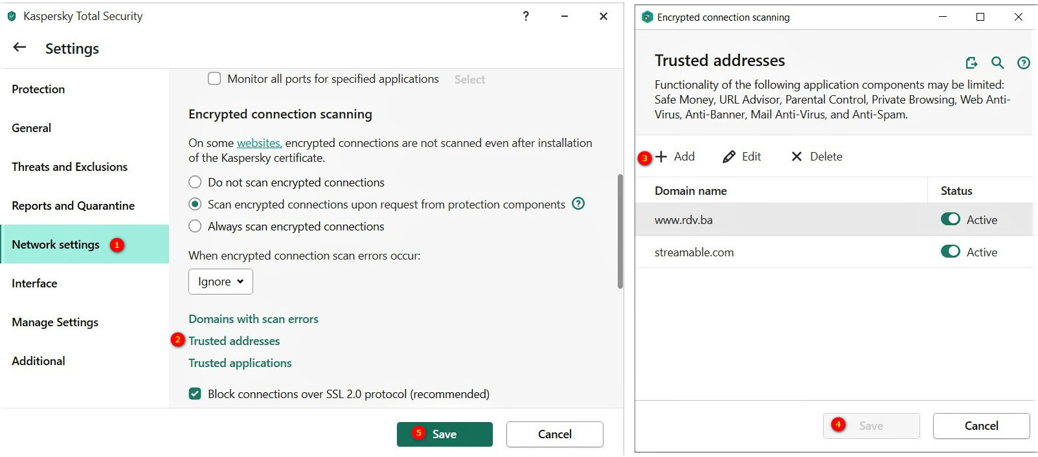Edit the selected trusted address
Image resolution: width=1038 pixels, height=457 pixels.
pyautogui.click(x=742, y=157)
